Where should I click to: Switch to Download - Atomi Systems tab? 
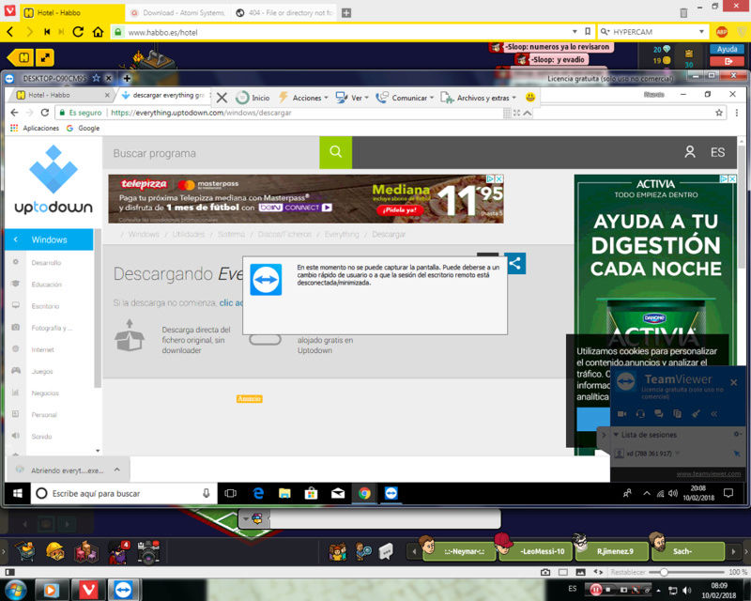pyautogui.click(x=177, y=13)
